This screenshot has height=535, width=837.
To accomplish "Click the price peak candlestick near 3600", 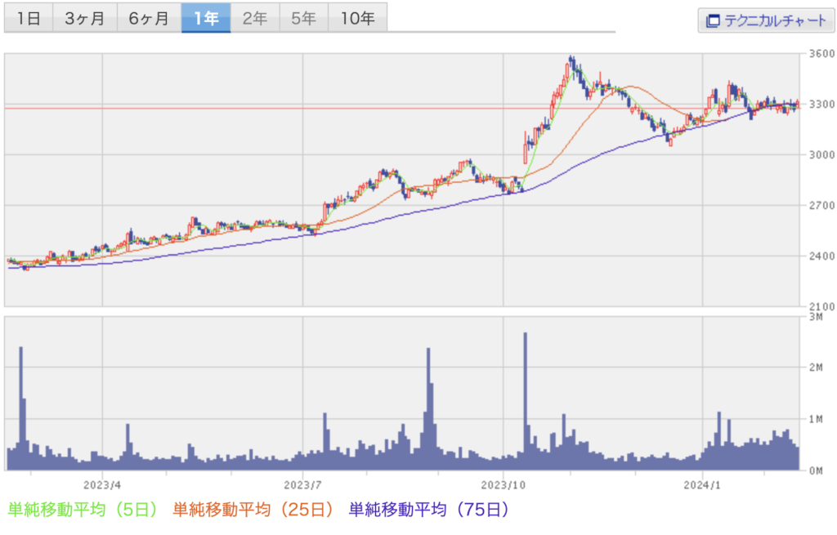I will point(571,60).
